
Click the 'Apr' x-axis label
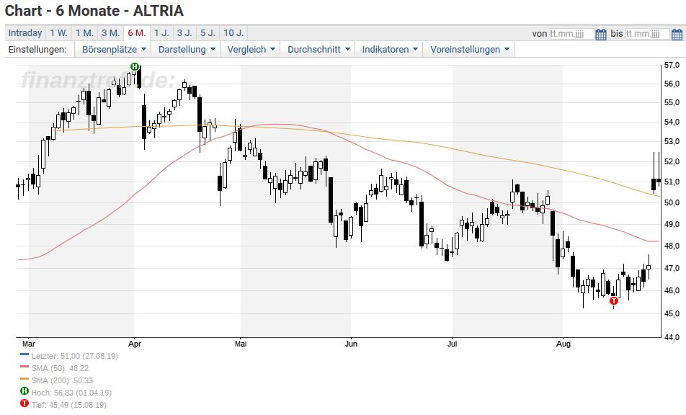tap(135, 344)
